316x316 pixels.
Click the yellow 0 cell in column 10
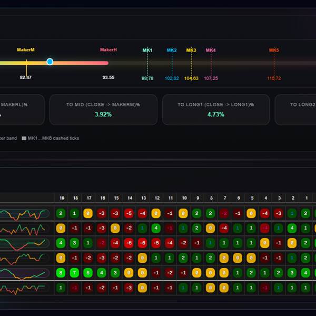coord(183,213)
